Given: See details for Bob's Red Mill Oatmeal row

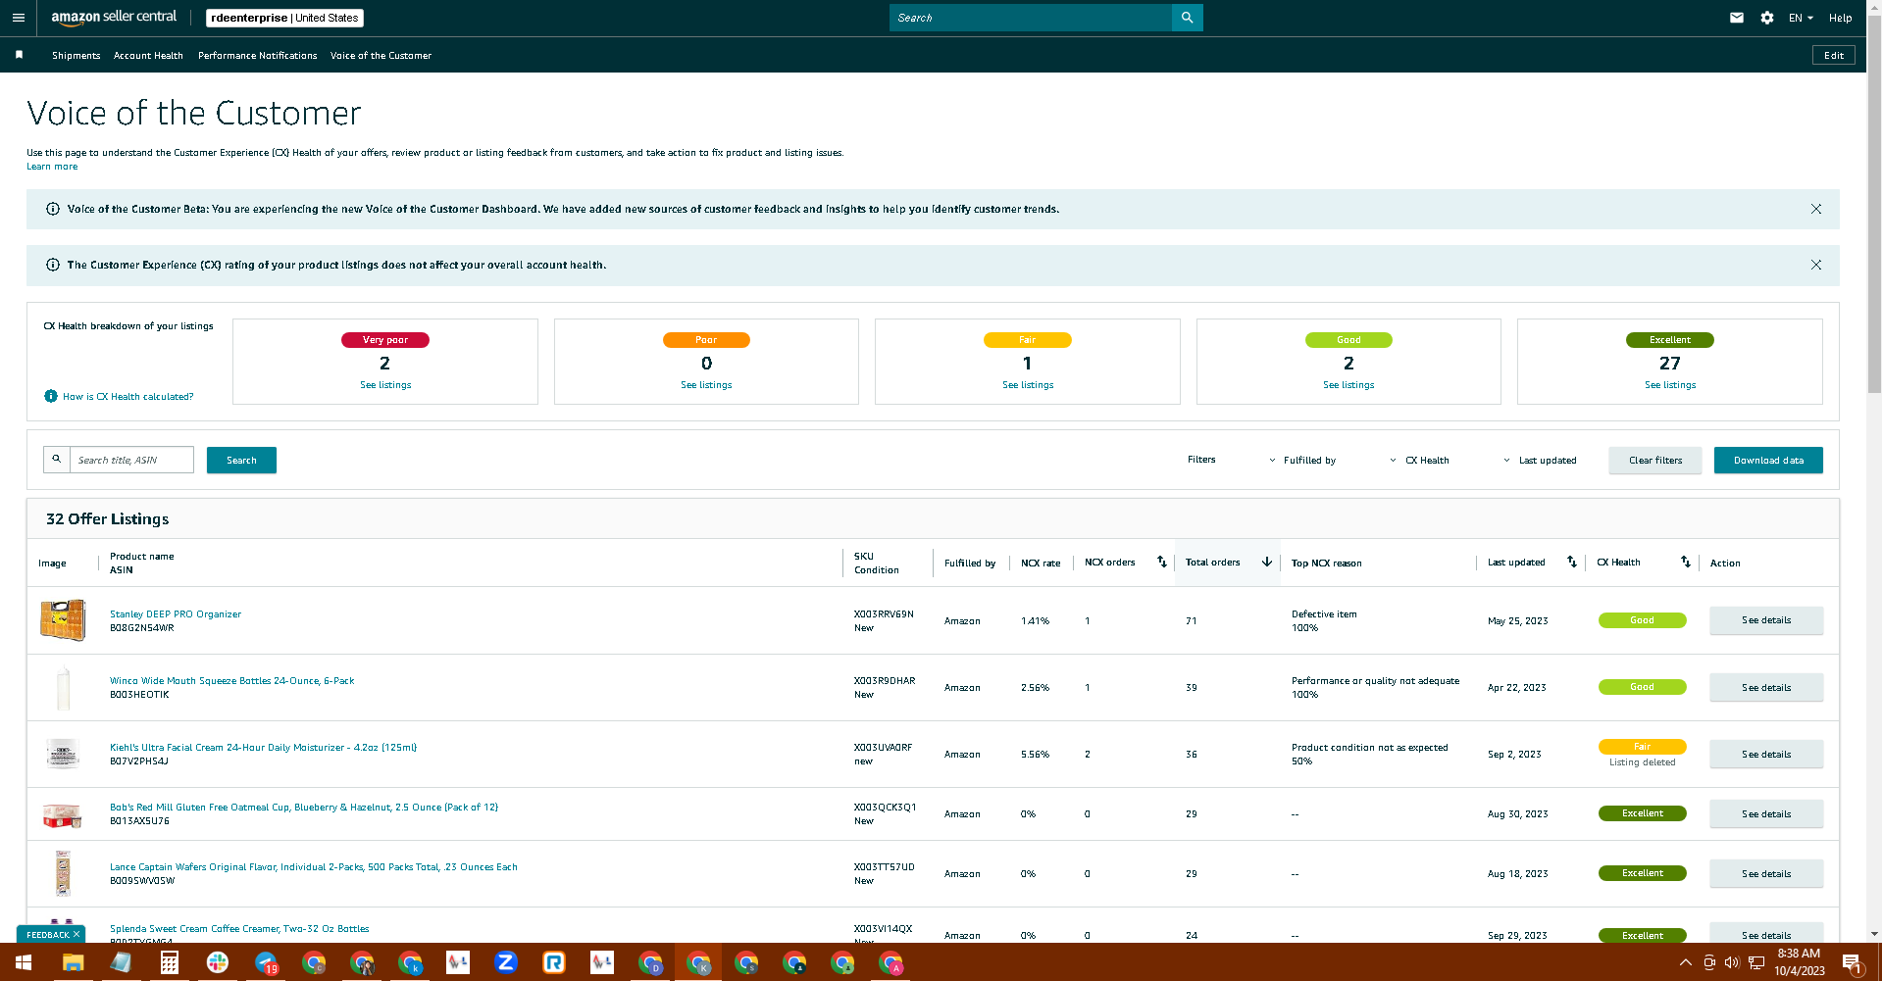Looking at the screenshot, I should (1766, 813).
